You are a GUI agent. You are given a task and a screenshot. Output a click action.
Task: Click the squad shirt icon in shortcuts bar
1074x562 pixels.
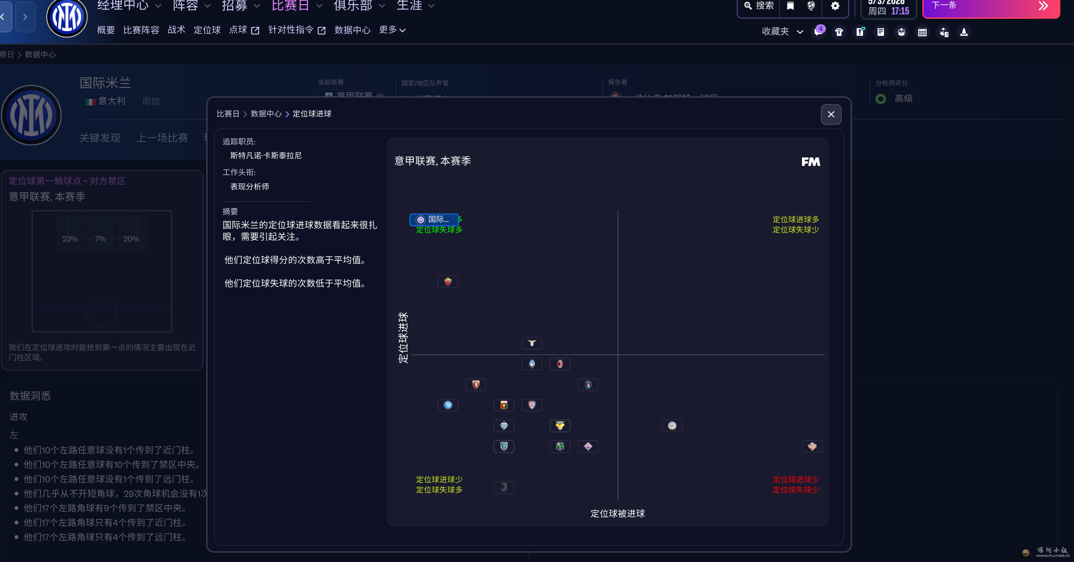point(839,32)
